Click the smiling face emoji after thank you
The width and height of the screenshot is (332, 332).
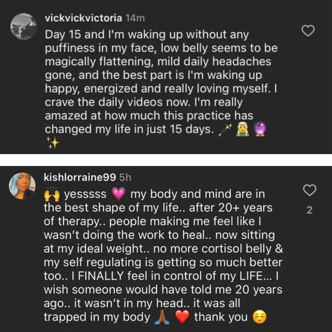click(x=260, y=317)
